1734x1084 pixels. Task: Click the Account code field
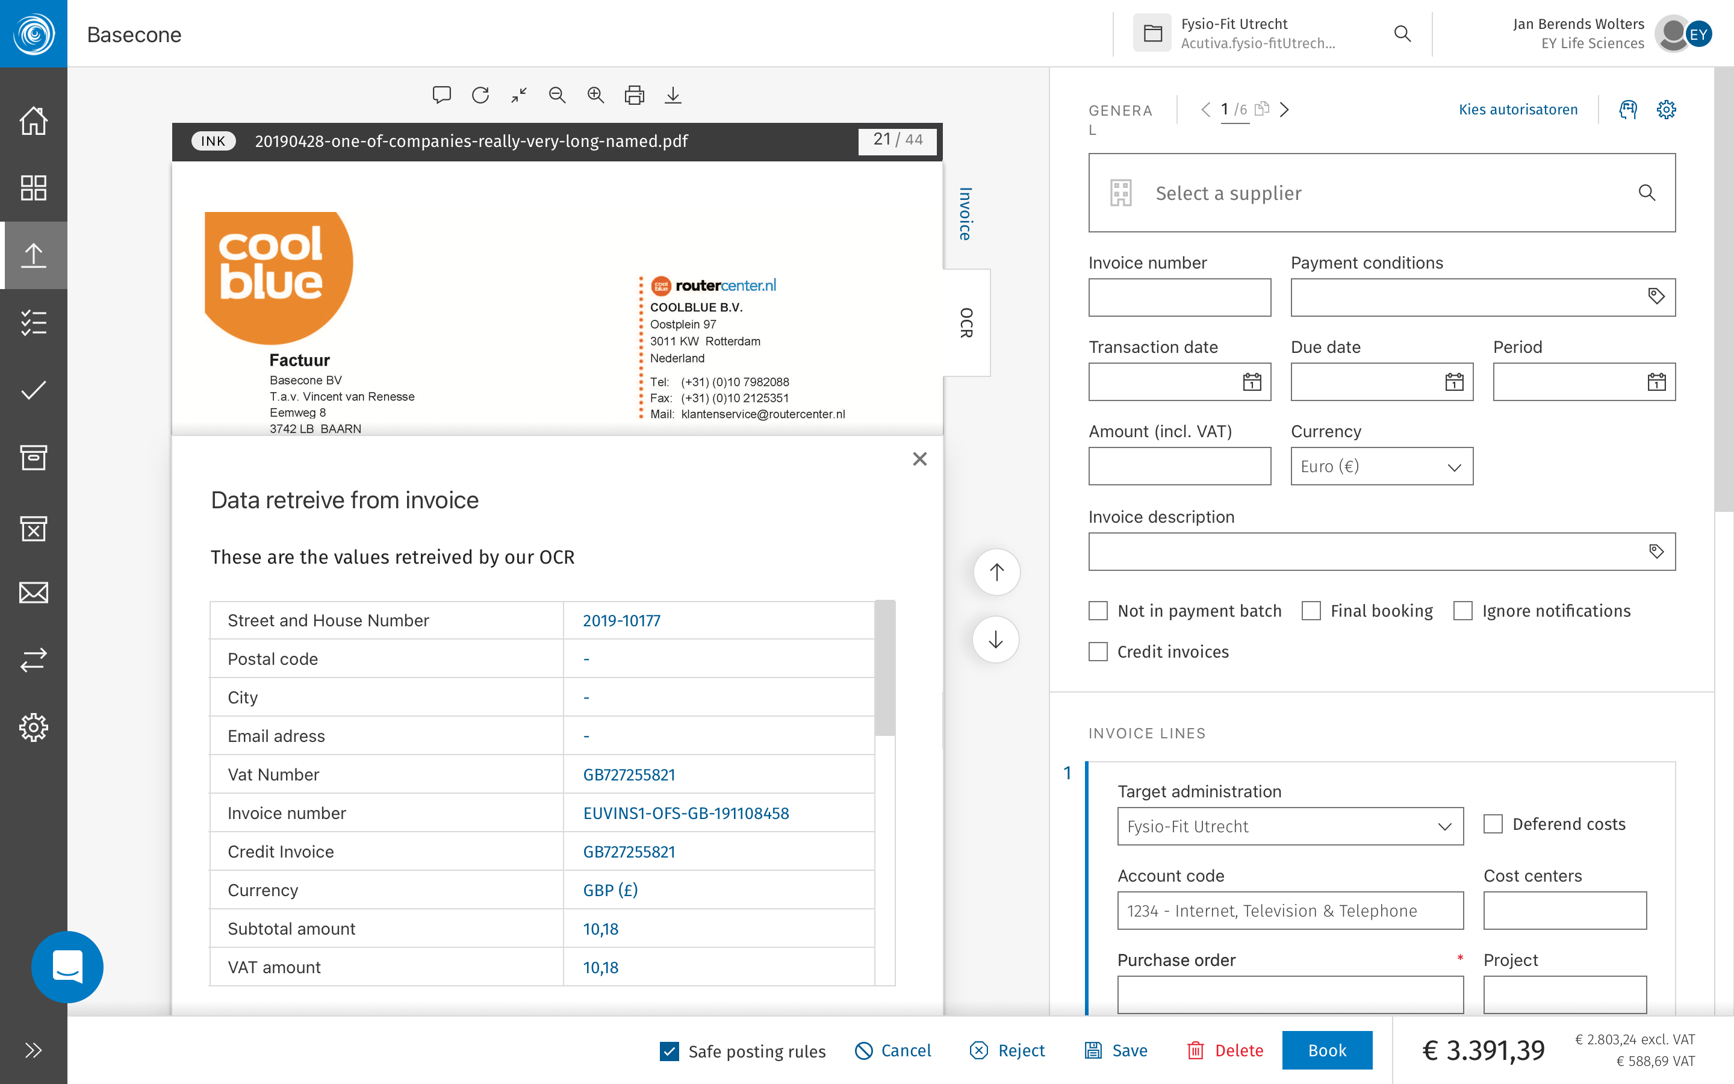click(x=1290, y=911)
